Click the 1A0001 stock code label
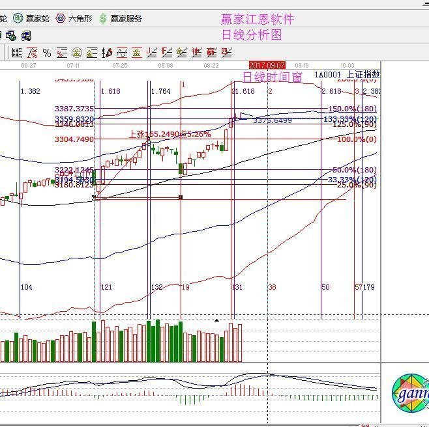Viewport: 429px width, 427px height. pos(328,75)
